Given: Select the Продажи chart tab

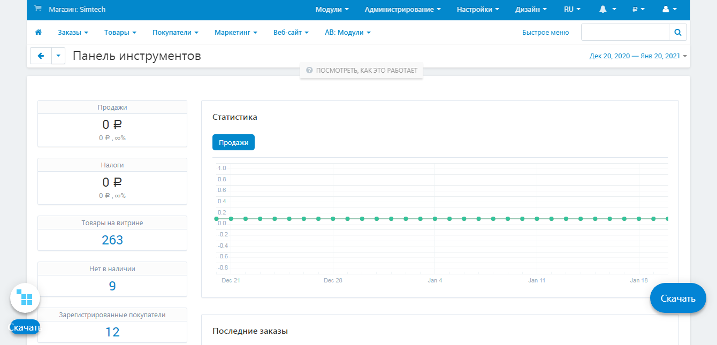Looking at the screenshot, I should [x=233, y=142].
